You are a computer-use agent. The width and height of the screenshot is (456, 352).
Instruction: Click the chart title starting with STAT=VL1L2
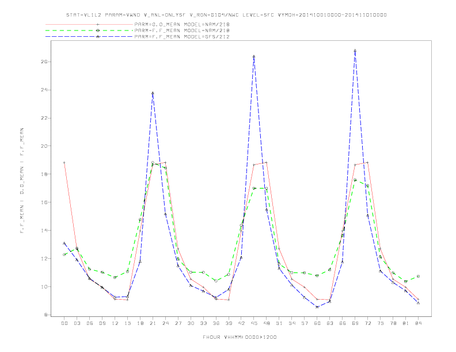click(x=226, y=15)
